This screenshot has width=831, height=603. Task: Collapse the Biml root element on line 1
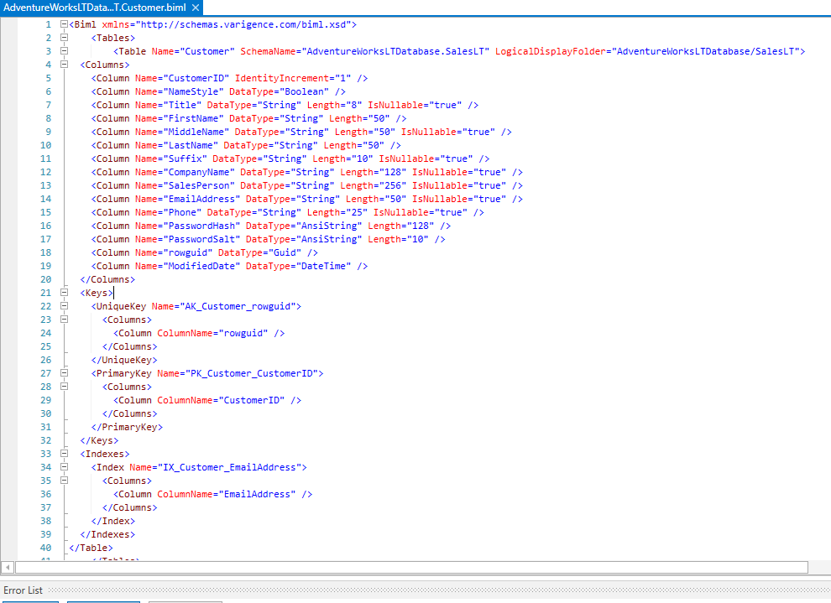(x=64, y=24)
